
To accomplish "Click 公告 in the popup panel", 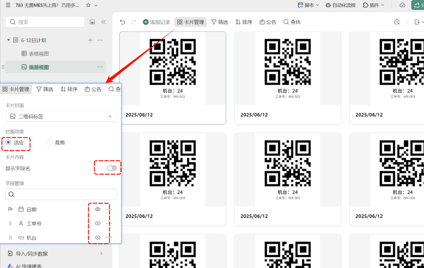I will (x=93, y=89).
